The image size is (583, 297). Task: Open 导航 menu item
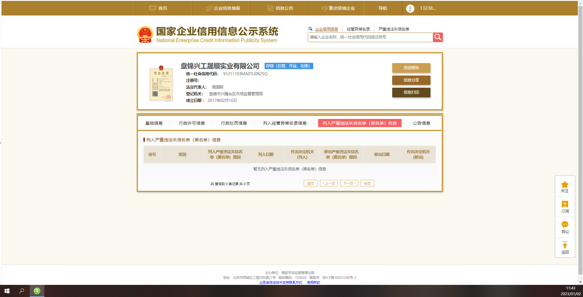[383, 8]
